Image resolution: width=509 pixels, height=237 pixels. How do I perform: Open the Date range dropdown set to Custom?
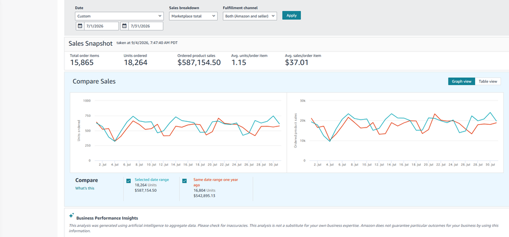click(x=119, y=16)
